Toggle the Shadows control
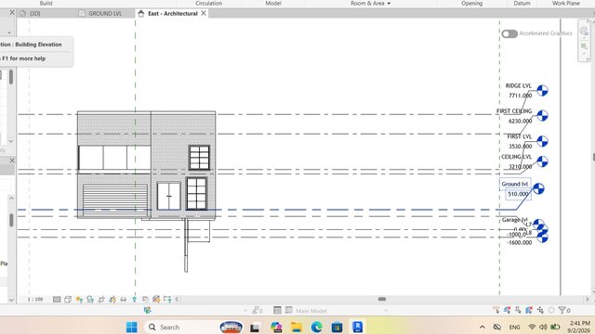Viewport: 595px width, 334px height. pyautogui.click(x=90, y=299)
